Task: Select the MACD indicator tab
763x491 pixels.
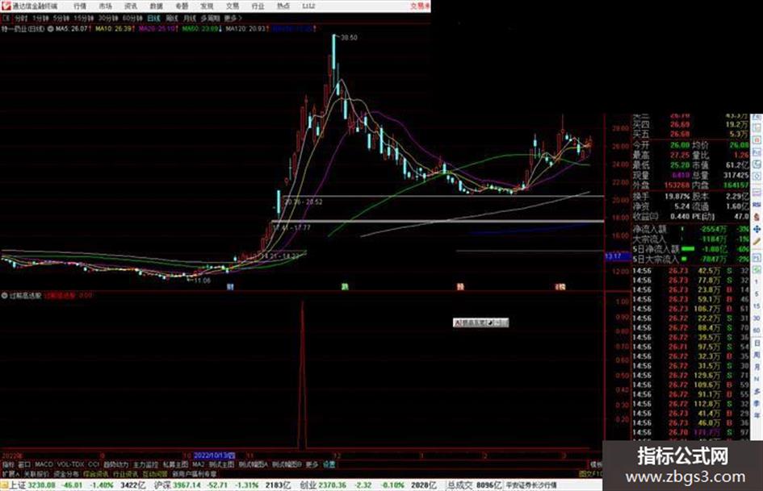Action: coord(44,464)
